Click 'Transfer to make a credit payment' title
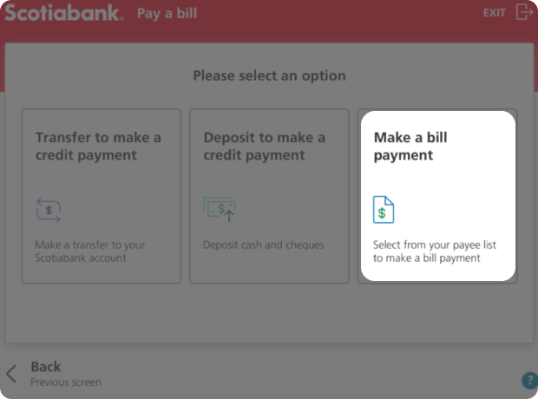 coord(98,146)
